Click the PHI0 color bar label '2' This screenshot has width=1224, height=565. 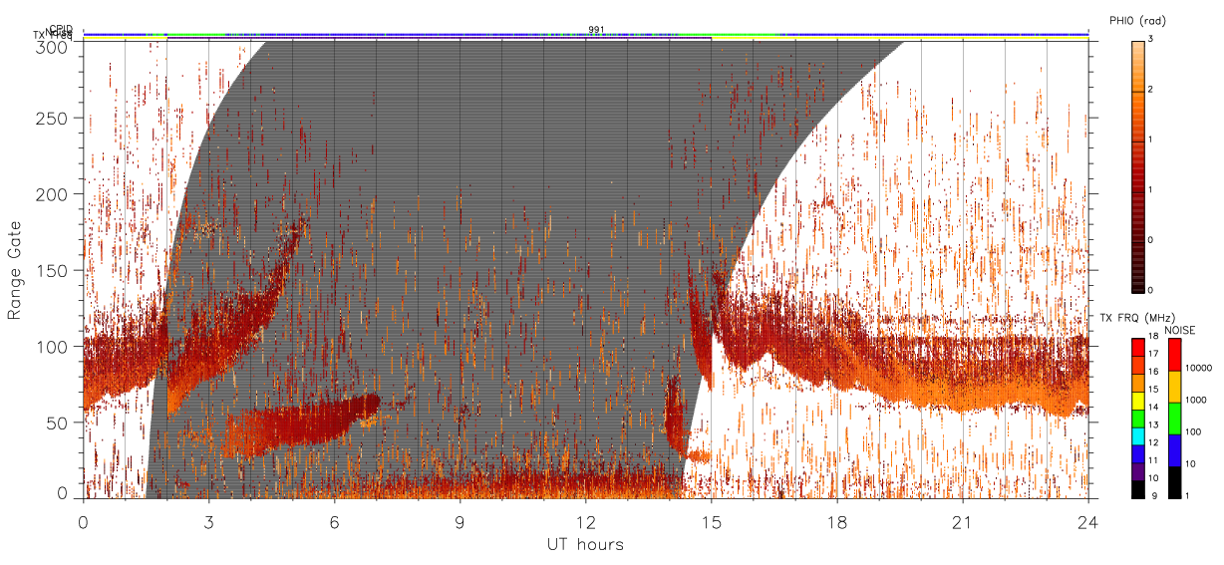[x=1151, y=90]
